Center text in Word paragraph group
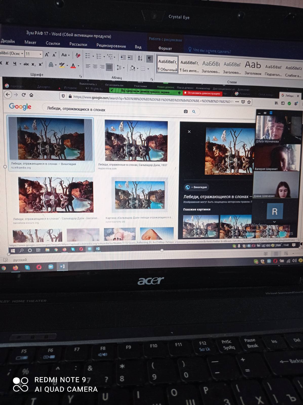 point(95,67)
